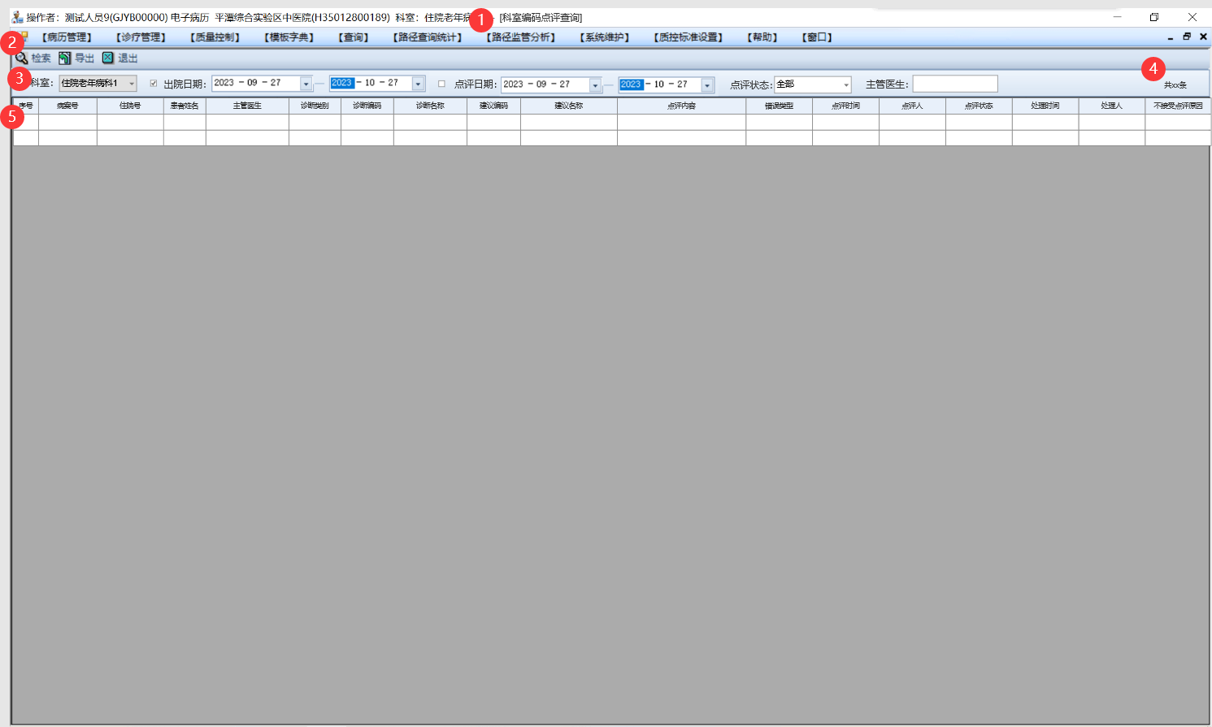The image size is (1212, 727).
Task: Click the 点评时间 column header
Action: click(x=845, y=106)
